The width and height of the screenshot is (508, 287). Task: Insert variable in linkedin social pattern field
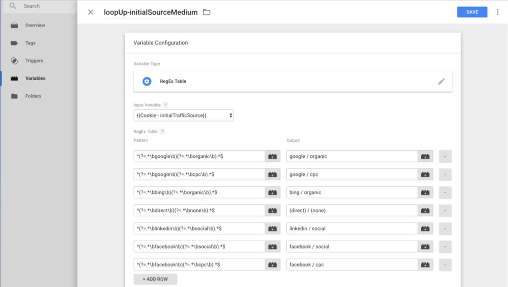[x=273, y=228]
